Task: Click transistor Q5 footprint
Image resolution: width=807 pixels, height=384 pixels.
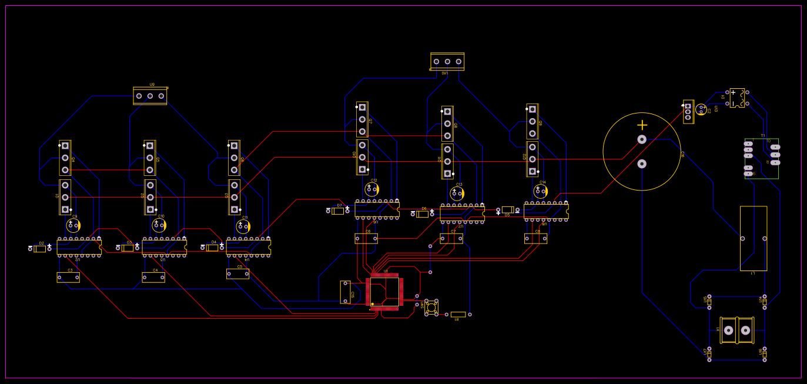Action: [x=150, y=158]
